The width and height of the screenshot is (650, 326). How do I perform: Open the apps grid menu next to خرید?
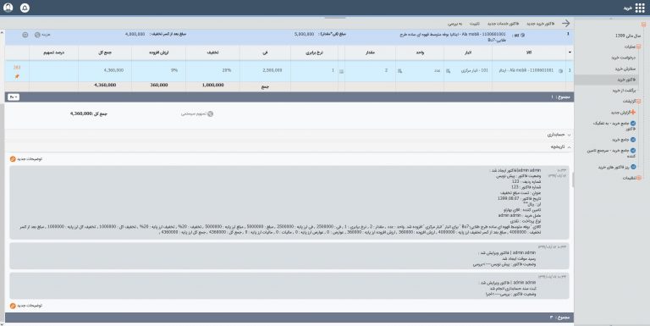coord(640,8)
